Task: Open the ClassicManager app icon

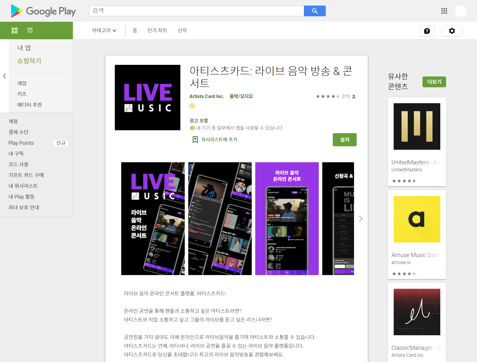Action: [417, 312]
